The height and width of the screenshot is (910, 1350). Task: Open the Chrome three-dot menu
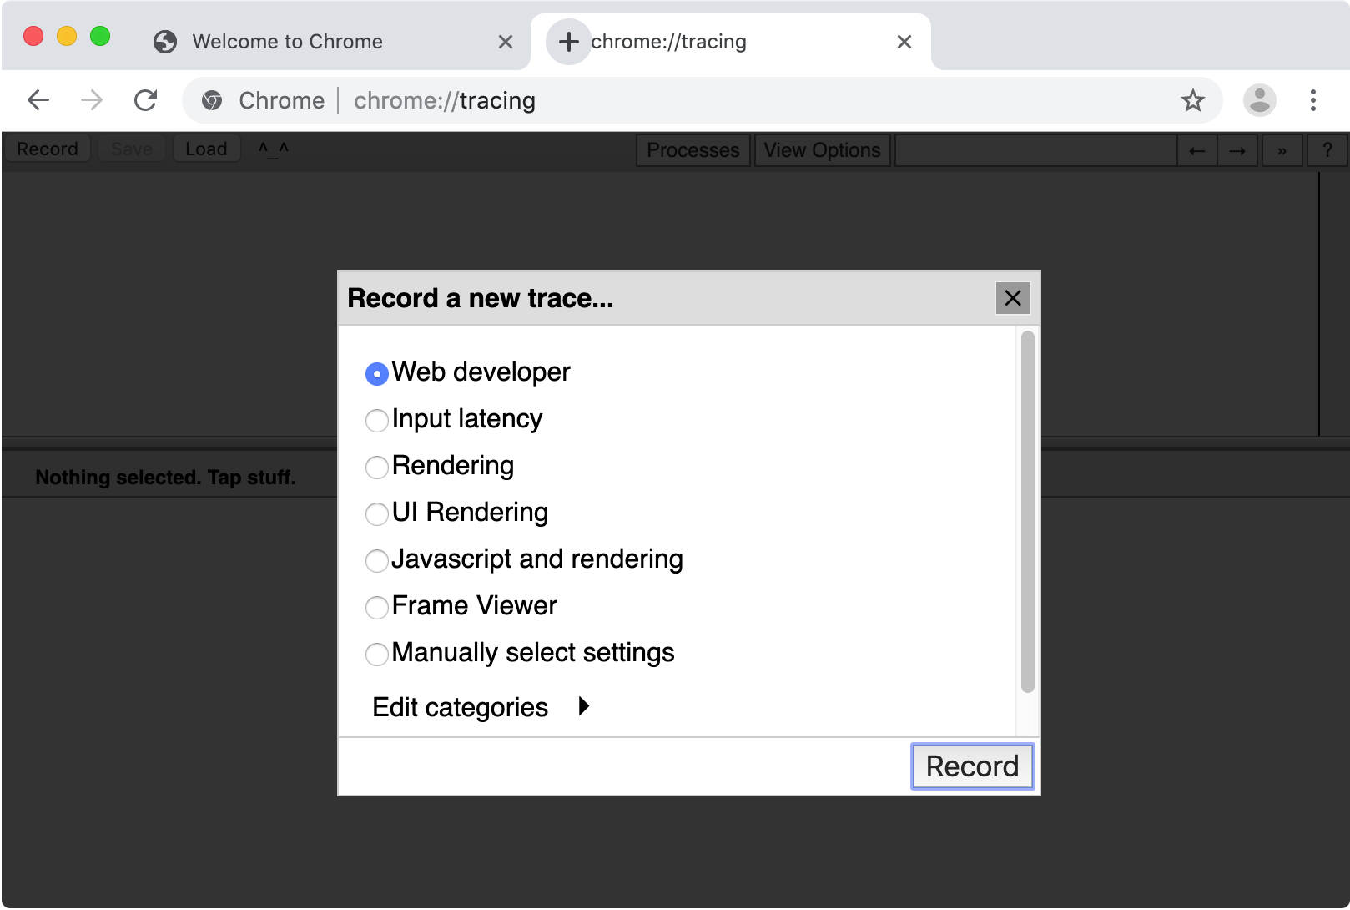click(x=1313, y=100)
